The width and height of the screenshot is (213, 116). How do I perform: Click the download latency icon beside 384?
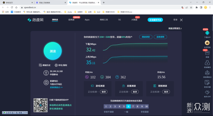(102, 77)
